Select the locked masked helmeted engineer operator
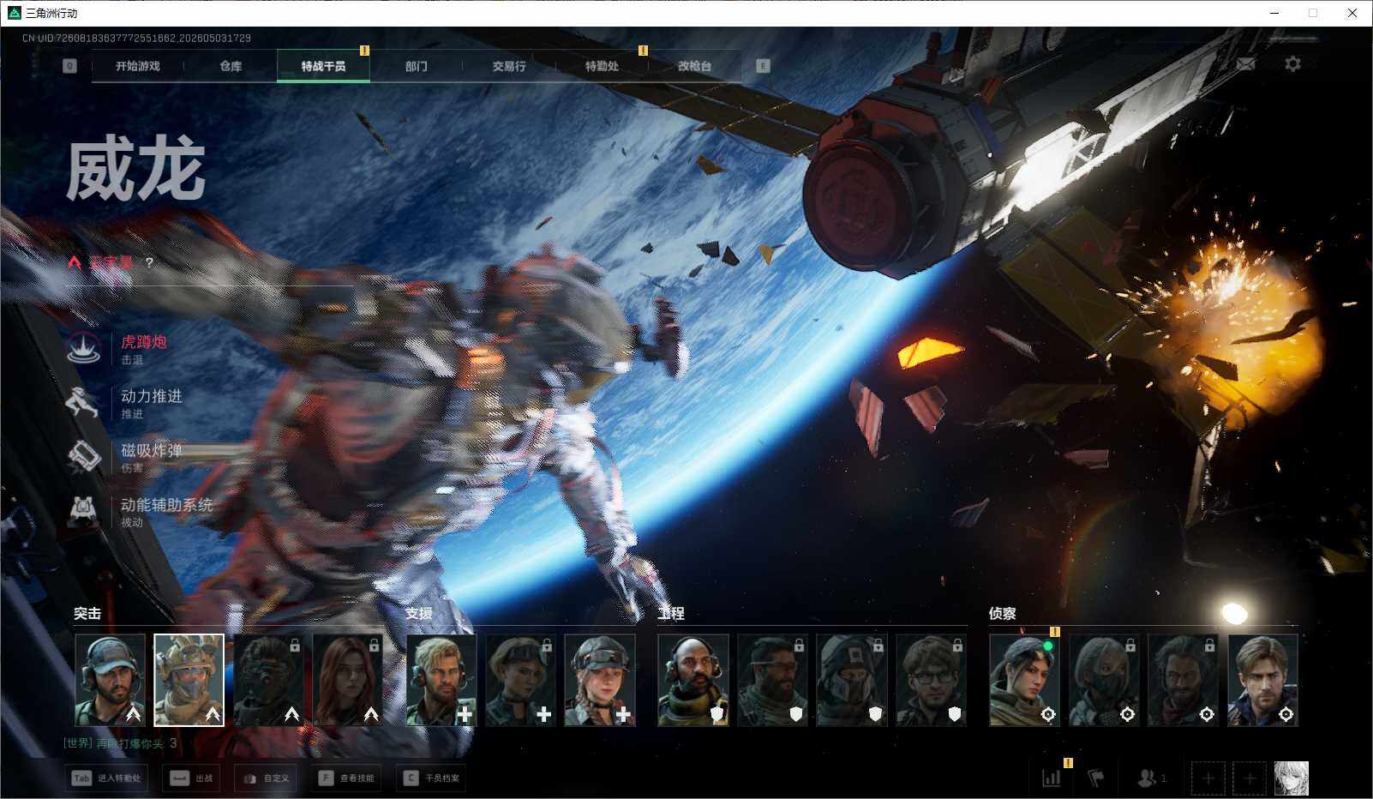This screenshot has height=799, width=1373. [x=852, y=680]
